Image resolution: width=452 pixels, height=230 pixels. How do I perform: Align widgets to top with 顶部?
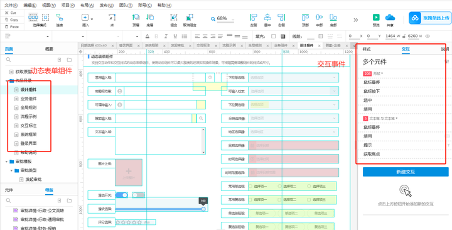pyautogui.click(x=305, y=18)
